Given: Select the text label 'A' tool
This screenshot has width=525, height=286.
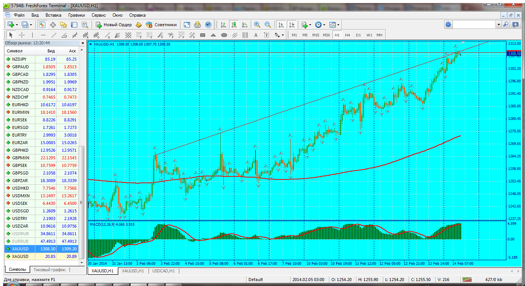Looking at the screenshot, I should coord(256,35).
